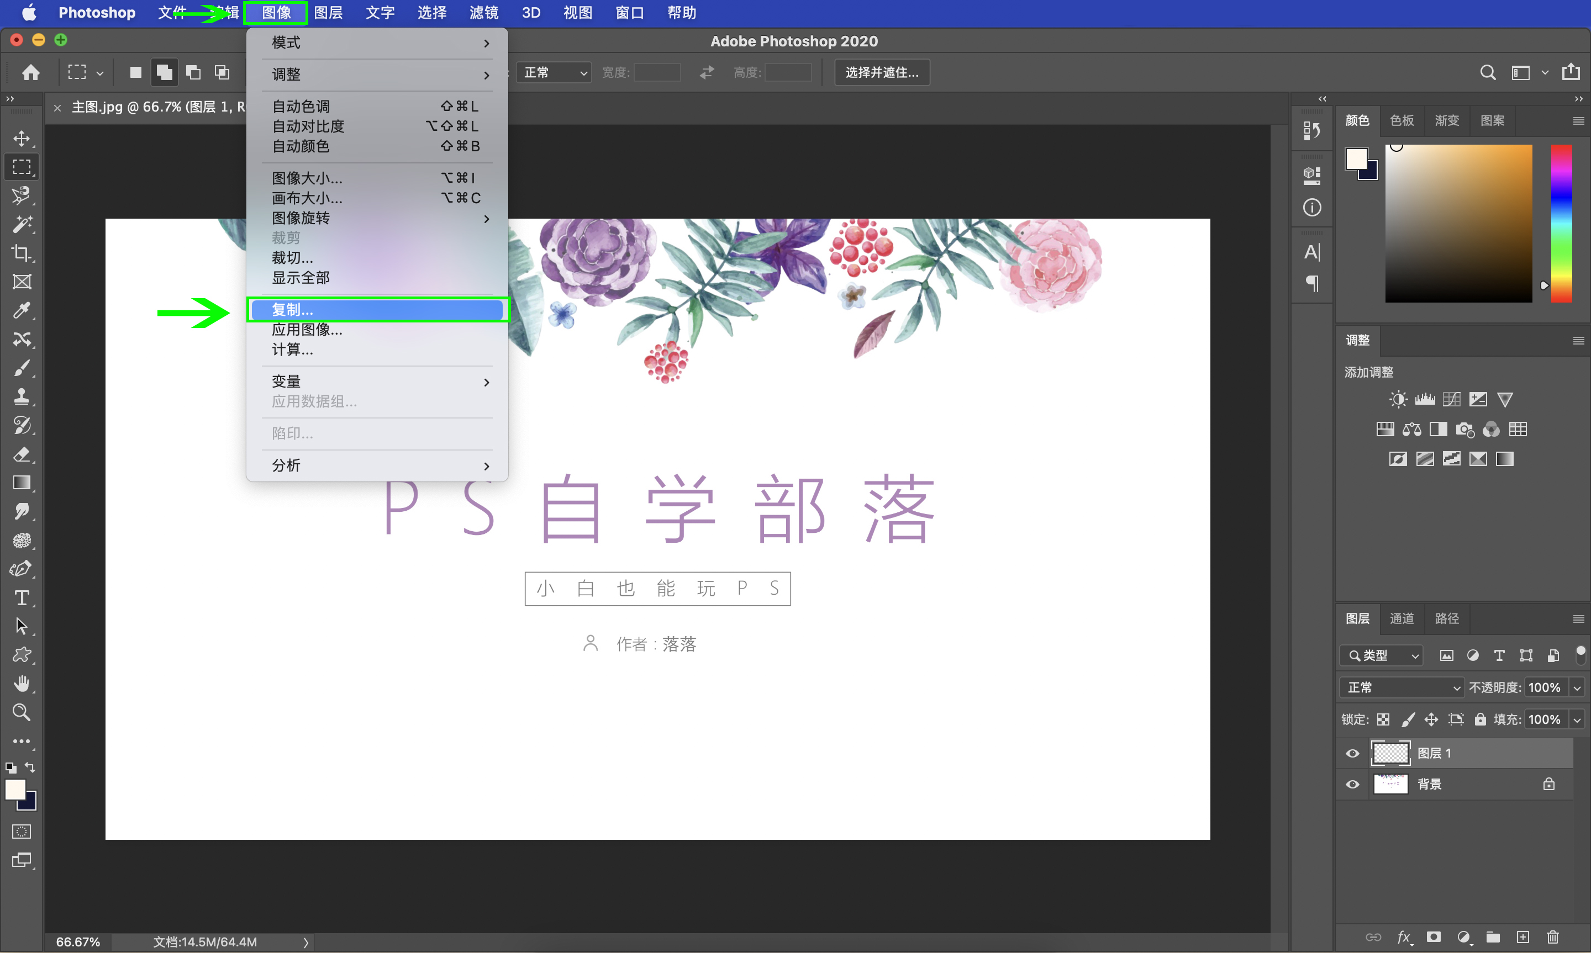This screenshot has width=1591, height=953.
Task: Click the 选择并遮住 button
Action: tap(881, 72)
